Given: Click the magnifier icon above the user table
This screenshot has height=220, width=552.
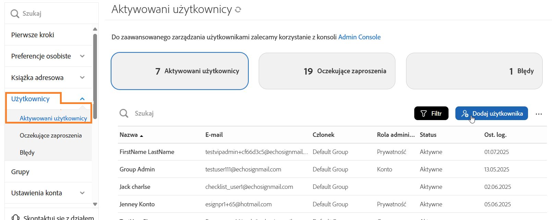Looking at the screenshot, I should point(124,113).
